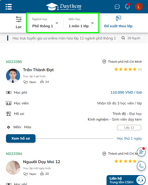Open the notifications bell icon
The image size is (148, 185).
[128, 6]
